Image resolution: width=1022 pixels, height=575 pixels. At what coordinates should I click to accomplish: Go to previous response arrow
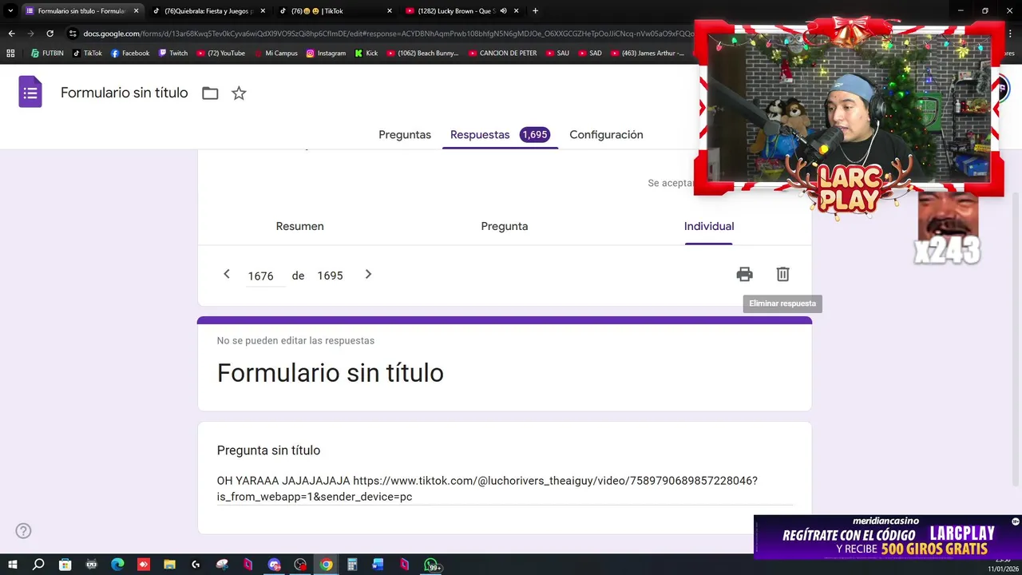point(227,275)
